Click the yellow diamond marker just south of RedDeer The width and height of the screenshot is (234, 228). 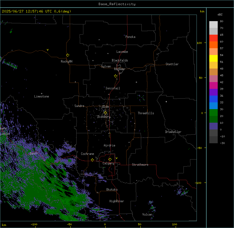[116, 76]
